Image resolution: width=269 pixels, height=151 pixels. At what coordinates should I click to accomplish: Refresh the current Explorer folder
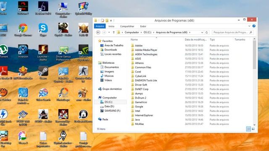pyautogui.click(x=207, y=32)
